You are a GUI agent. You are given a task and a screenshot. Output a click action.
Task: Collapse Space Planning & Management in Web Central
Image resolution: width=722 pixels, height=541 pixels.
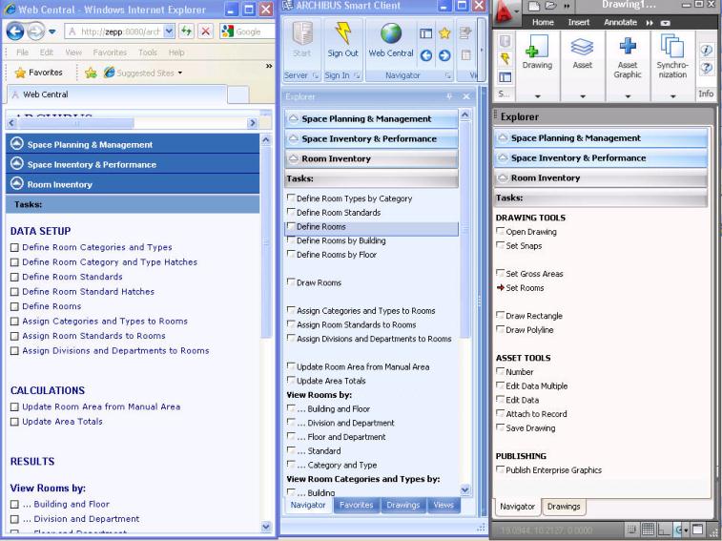[x=17, y=144]
